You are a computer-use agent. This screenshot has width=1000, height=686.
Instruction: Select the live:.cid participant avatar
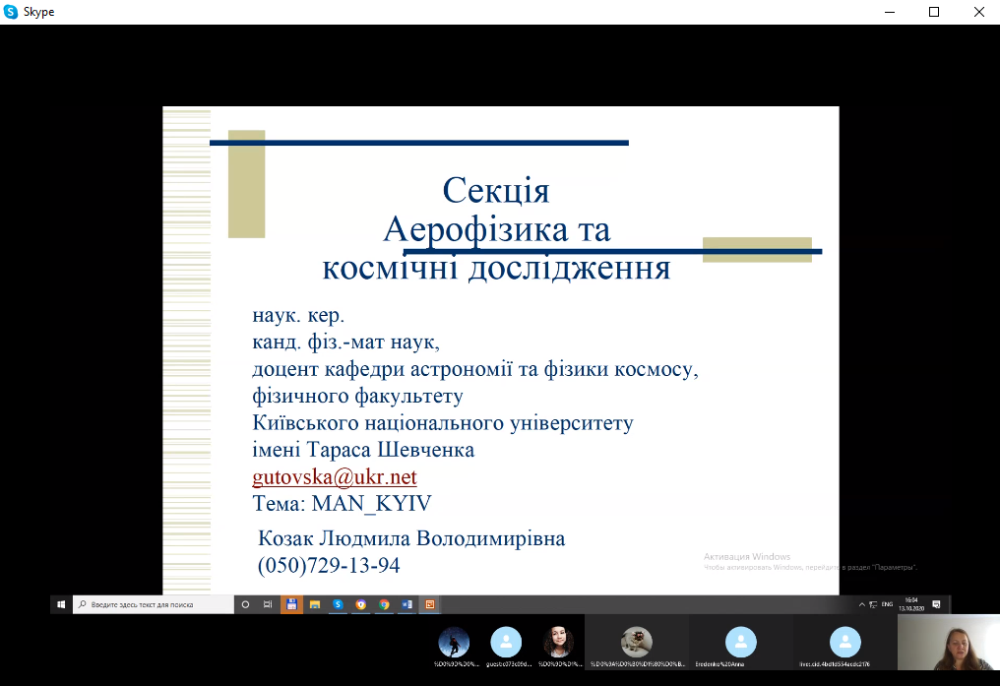pyautogui.click(x=845, y=642)
